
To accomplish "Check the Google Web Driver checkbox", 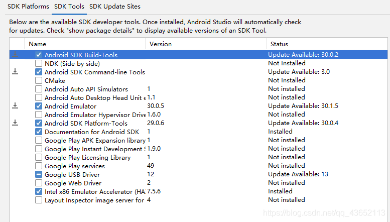I will (x=39, y=183).
